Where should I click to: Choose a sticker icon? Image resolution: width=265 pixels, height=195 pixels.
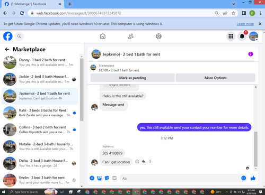coord(107,178)
